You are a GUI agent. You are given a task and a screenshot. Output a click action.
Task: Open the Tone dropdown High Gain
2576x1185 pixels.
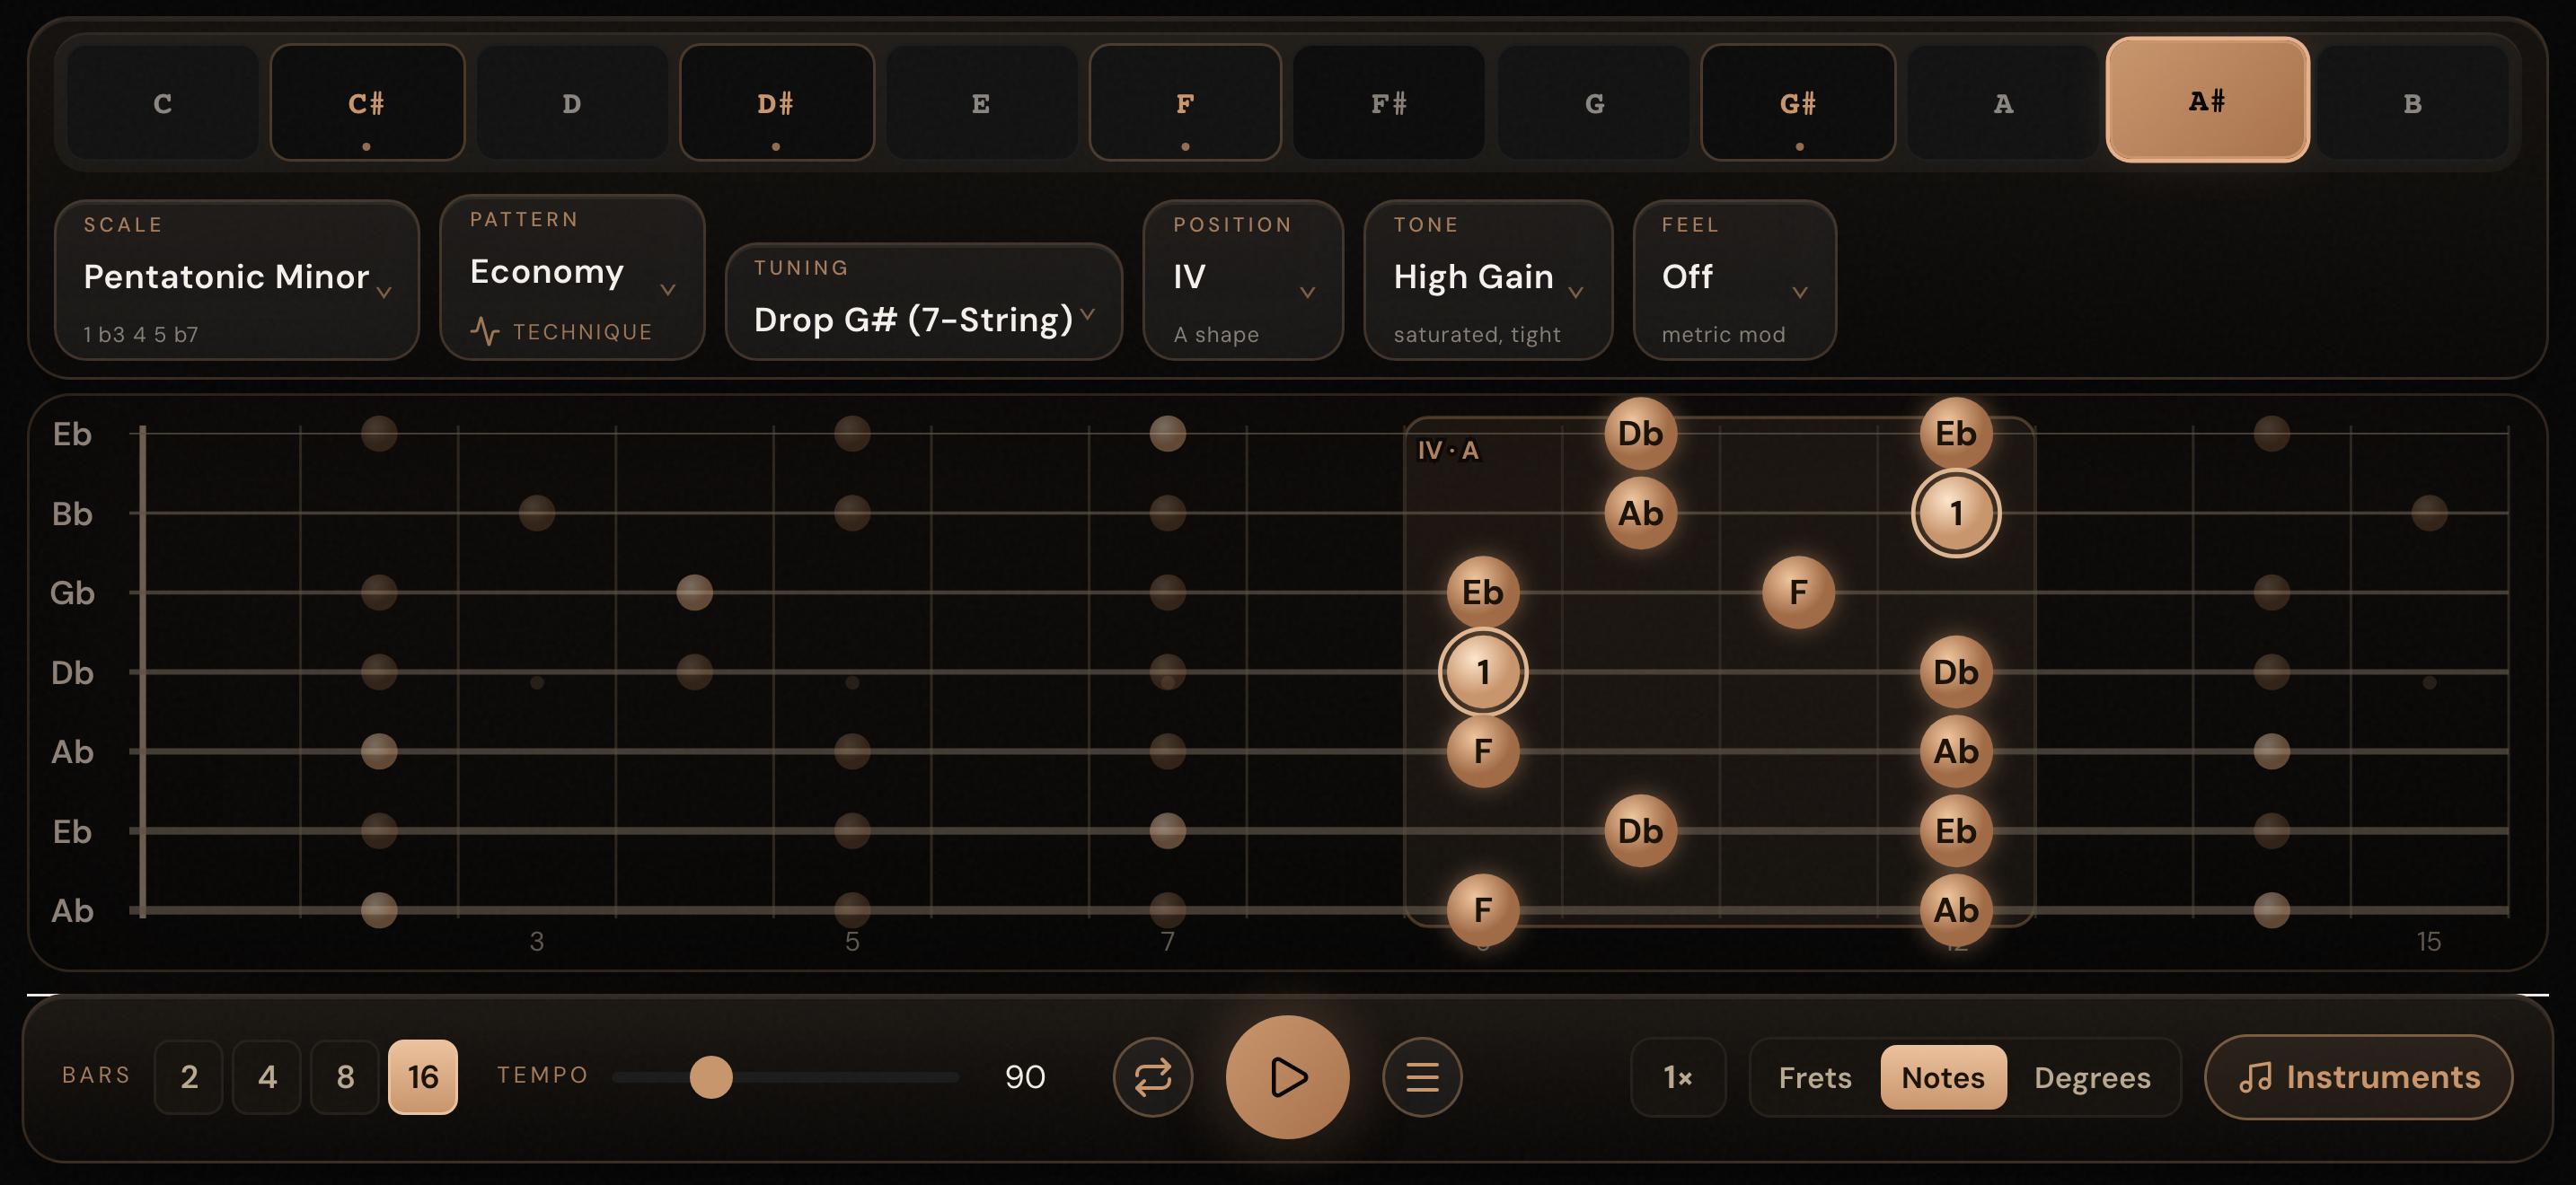click(x=1488, y=279)
